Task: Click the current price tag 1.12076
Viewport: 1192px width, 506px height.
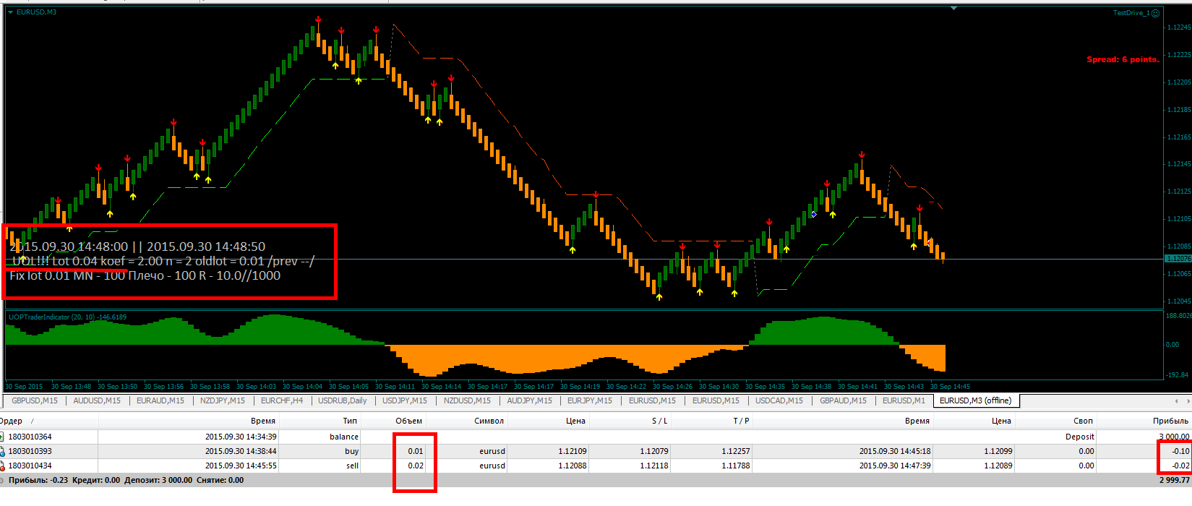Action: coord(1178,259)
